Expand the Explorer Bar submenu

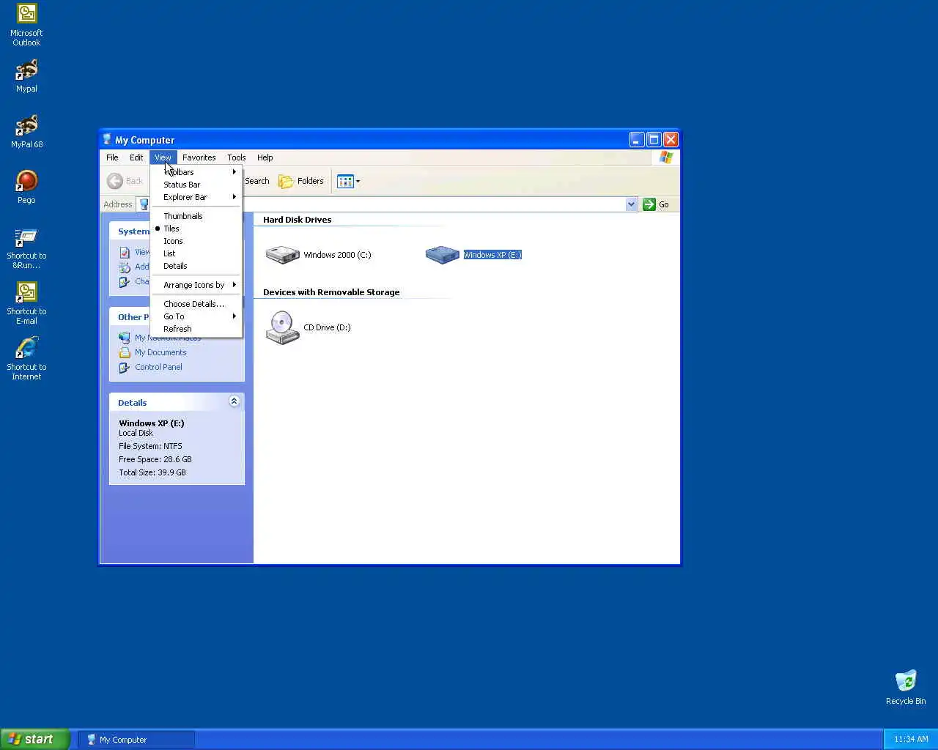[x=196, y=197]
